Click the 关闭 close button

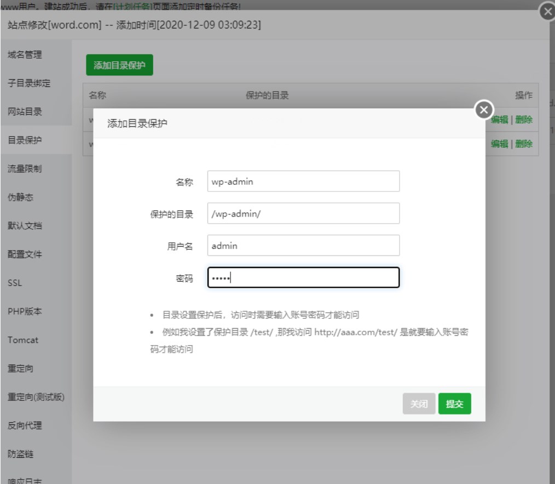click(419, 404)
